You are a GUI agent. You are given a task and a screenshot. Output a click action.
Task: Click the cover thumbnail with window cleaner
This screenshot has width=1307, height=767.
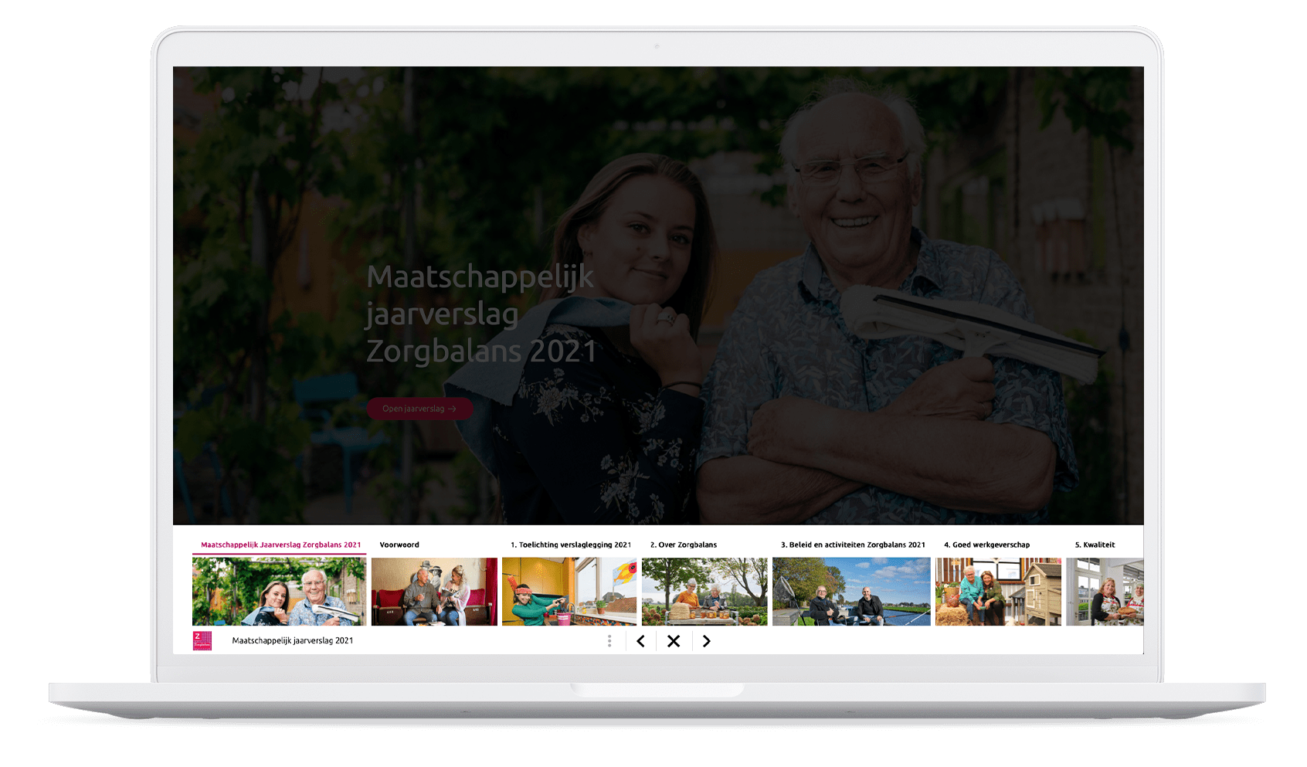[279, 592]
